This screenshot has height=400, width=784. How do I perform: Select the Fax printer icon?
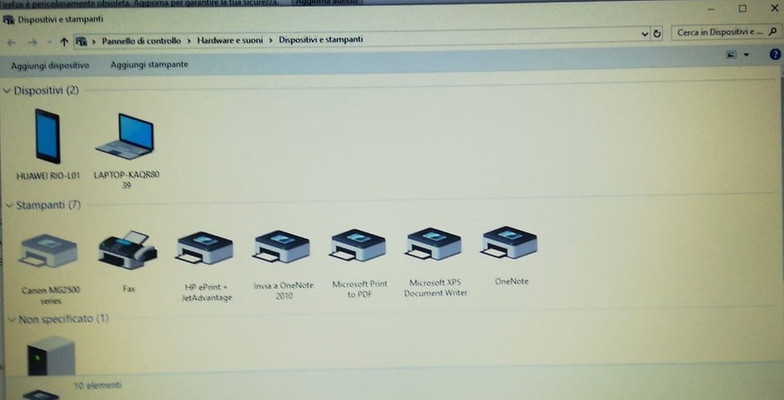point(128,249)
